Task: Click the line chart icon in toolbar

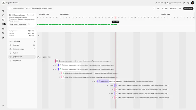Action: [180, 8]
